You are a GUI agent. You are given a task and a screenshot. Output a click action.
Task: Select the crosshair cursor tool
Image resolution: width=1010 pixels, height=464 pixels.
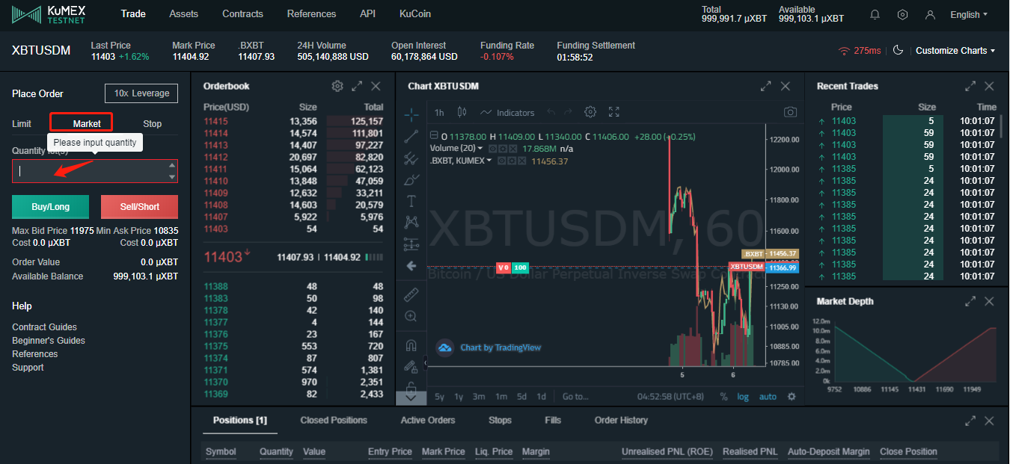[411, 114]
